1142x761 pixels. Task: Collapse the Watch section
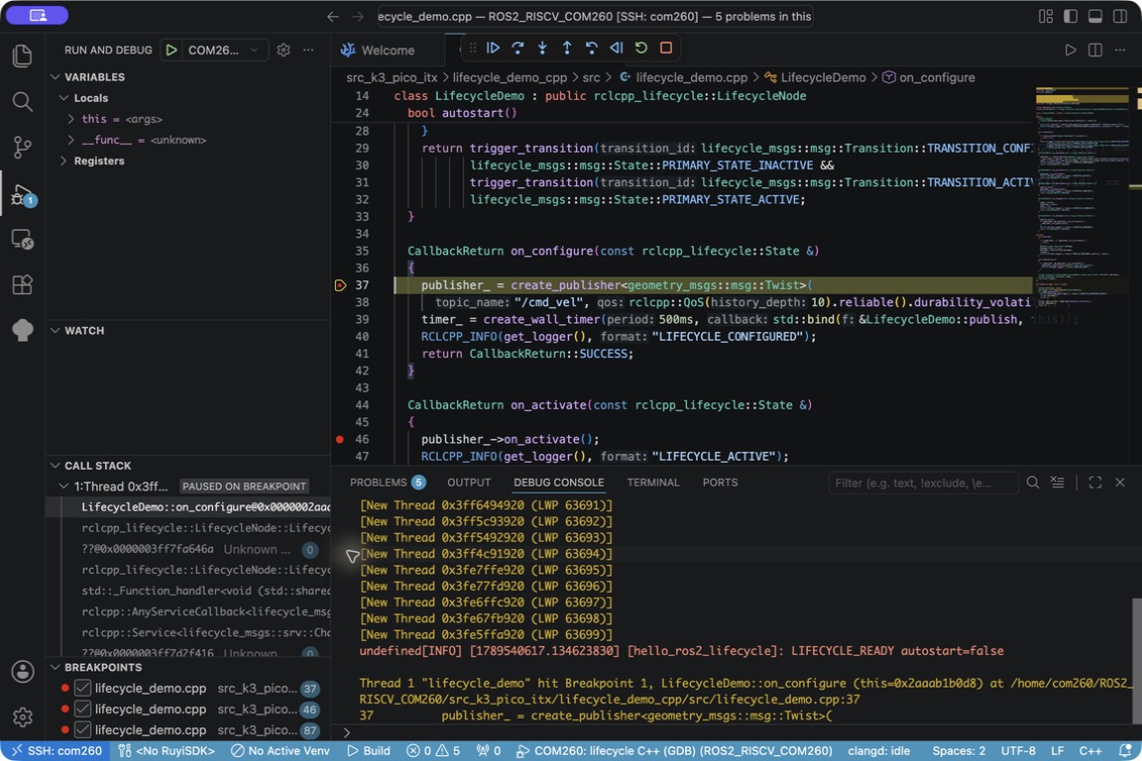coord(56,331)
